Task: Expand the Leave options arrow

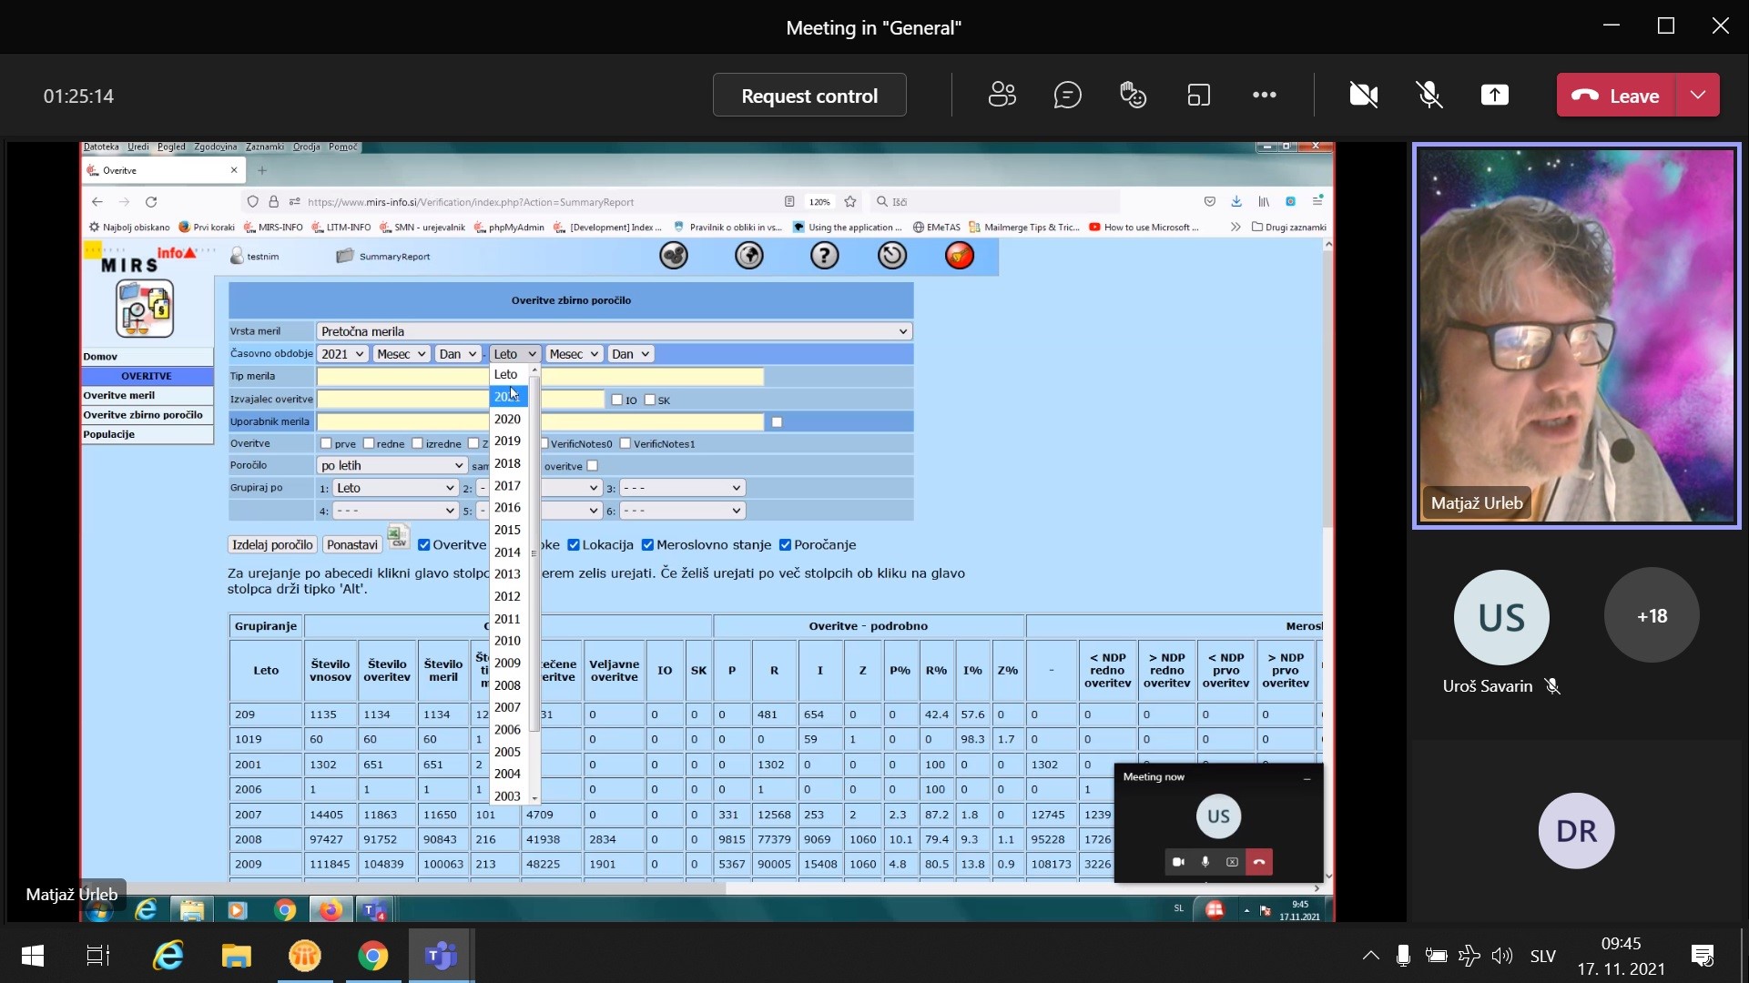Action: [x=1698, y=95]
